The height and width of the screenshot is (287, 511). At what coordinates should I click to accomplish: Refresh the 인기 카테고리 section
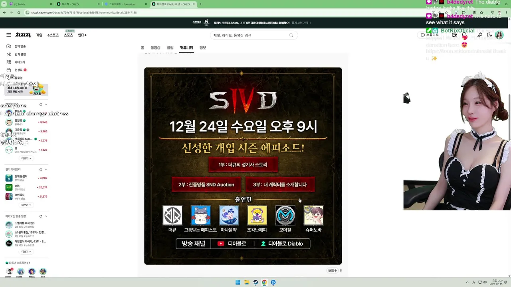coord(41,169)
